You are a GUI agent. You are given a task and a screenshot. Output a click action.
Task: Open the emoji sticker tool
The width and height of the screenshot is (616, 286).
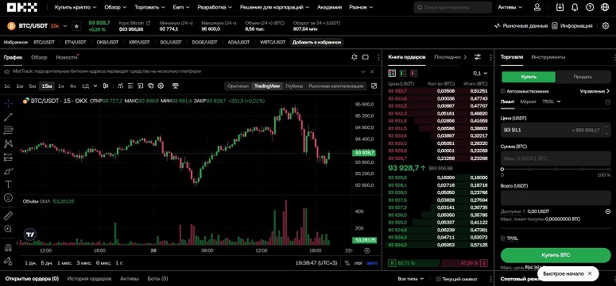pyautogui.click(x=8, y=198)
